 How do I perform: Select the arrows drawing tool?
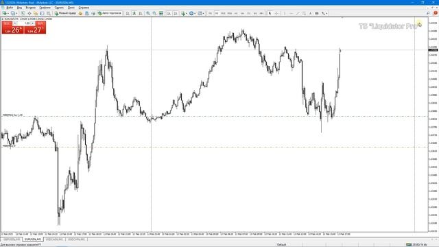pyautogui.click(x=323, y=13)
